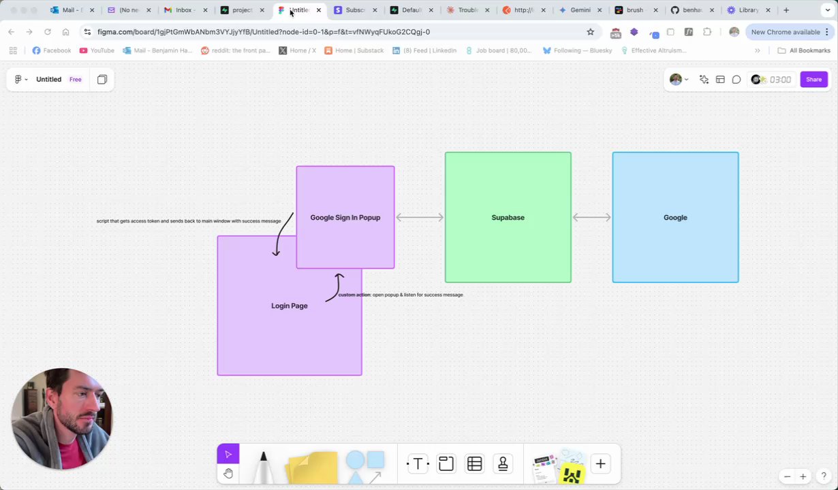Open Figma main menu dropdown
The height and width of the screenshot is (490, 838).
tap(21, 80)
